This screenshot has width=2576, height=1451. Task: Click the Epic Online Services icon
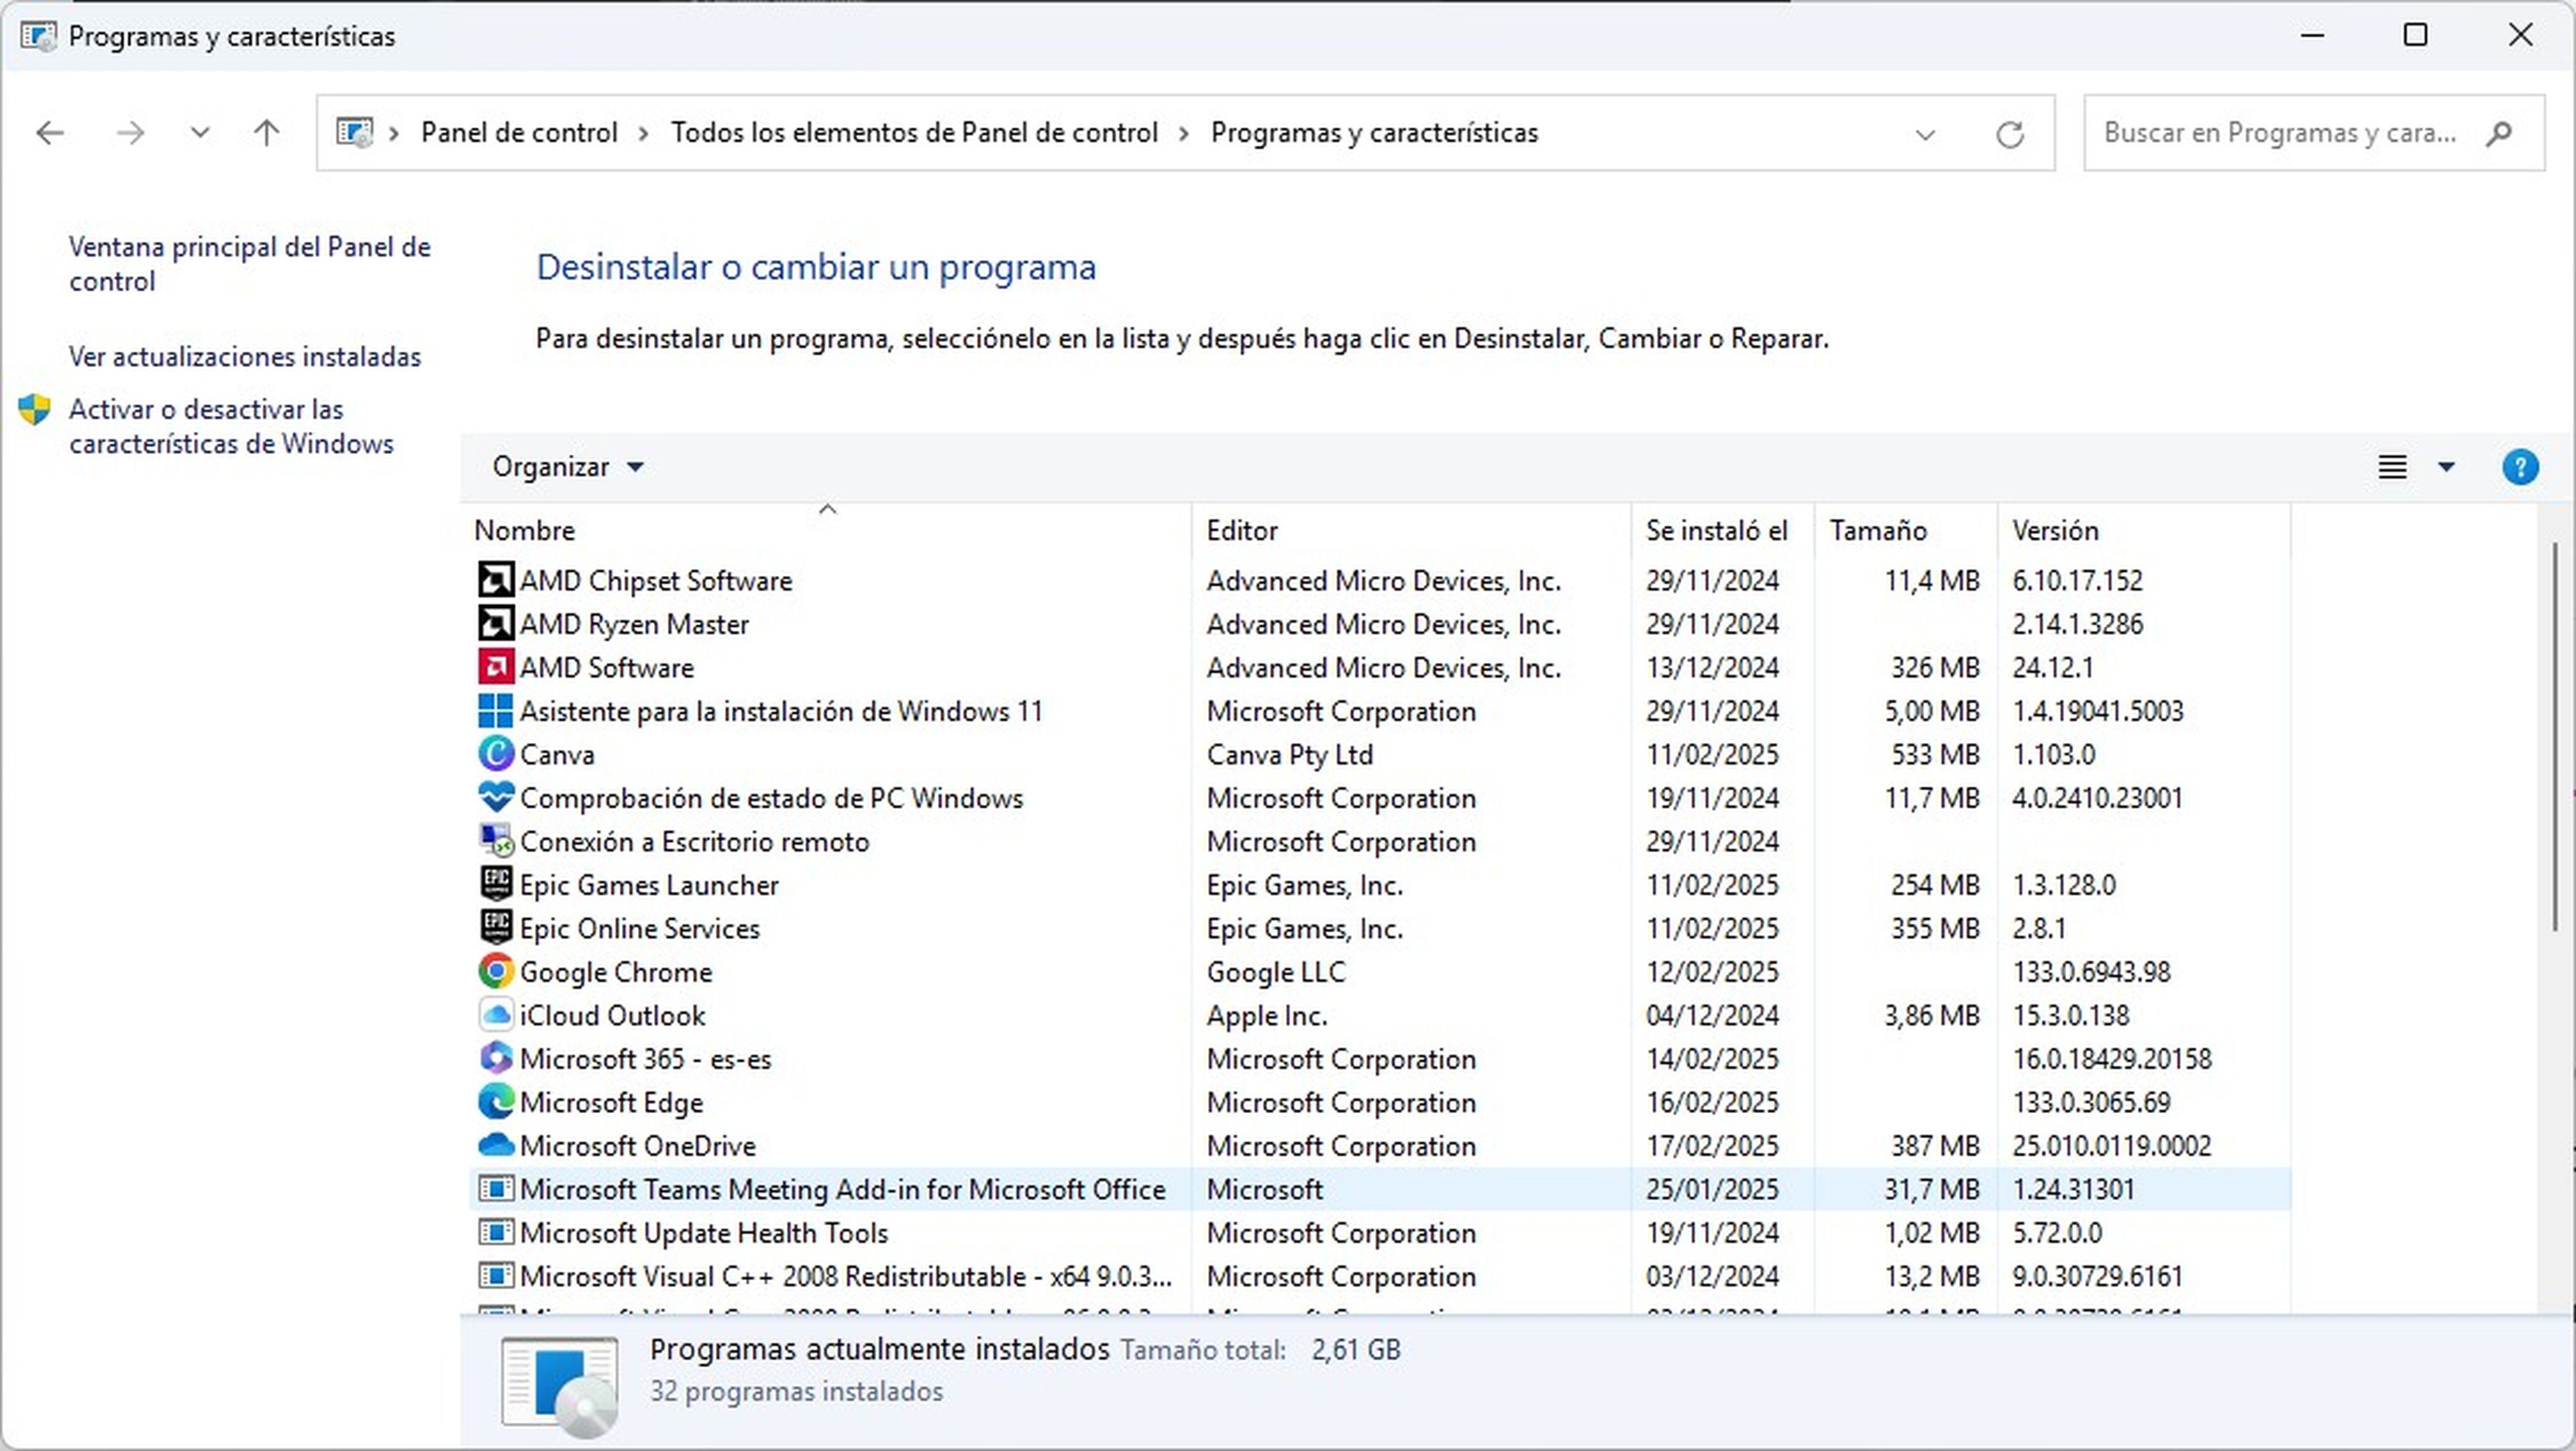(496, 929)
